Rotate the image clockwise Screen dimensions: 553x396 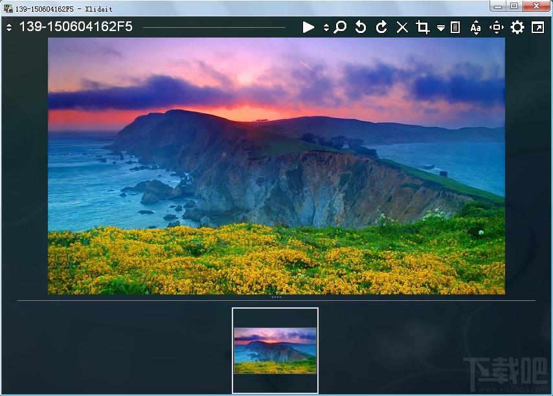pyautogui.click(x=381, y=27)
